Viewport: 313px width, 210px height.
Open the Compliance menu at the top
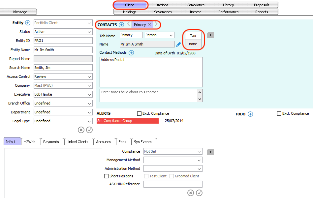click(196, 5)
